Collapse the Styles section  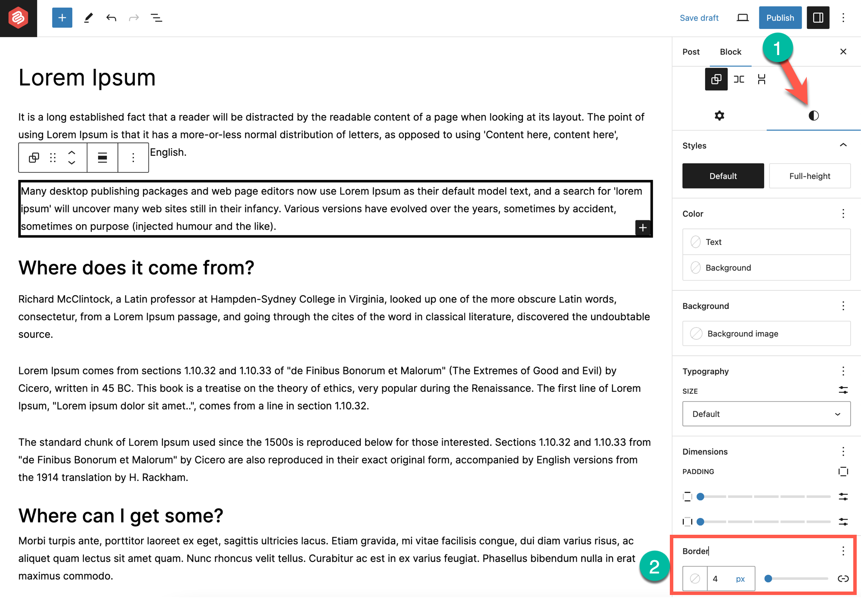842,145
